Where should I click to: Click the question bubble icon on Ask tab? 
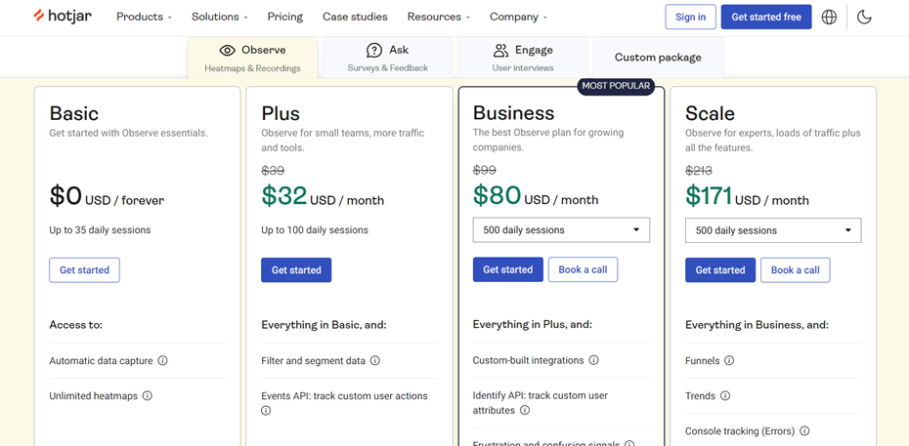[x=374, y=51]
